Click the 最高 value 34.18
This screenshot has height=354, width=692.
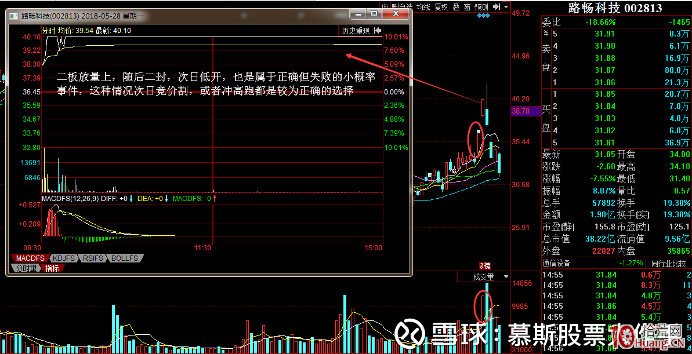(x=679, y=167)
